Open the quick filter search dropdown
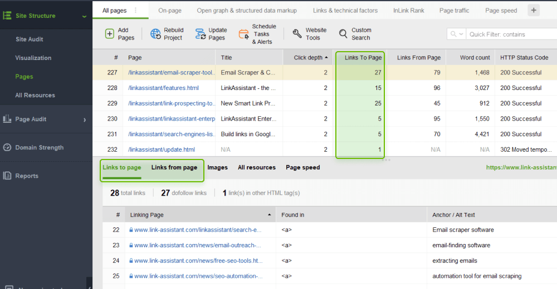The image size is (557, 289). 457,34
